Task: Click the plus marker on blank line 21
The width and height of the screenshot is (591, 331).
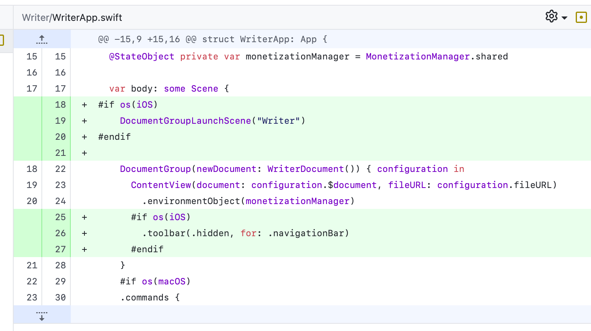Action: (x=84, y=153)
